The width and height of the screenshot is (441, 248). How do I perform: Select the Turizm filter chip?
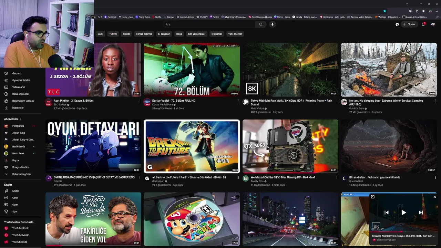(x=113, y=34)
